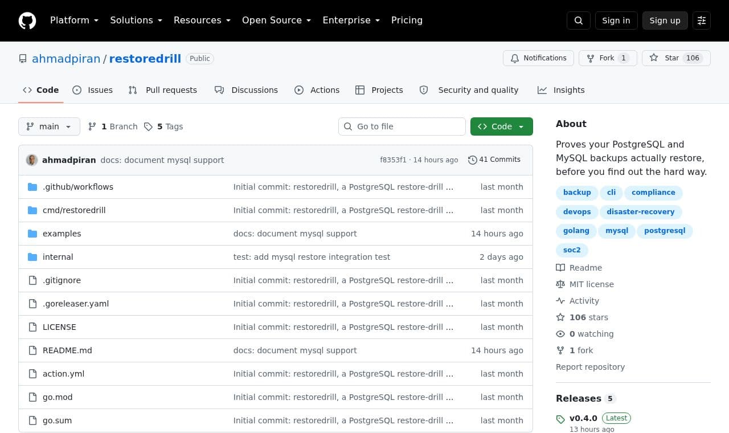The width and height of the screenshot is (729, 433).
Task: Click the Sign up button
Action: click(665, 21)
